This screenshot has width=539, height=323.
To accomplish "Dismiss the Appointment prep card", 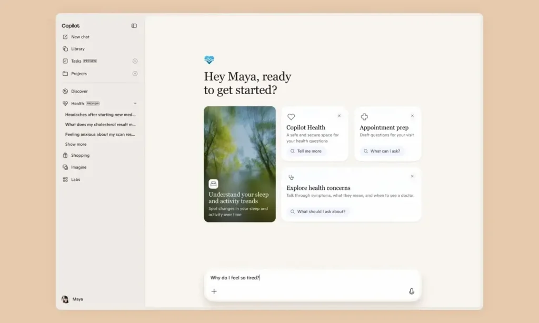I will click(x=412, y=116).
